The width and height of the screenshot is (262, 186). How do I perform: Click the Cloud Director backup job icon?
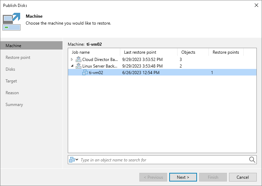[79, 59]
